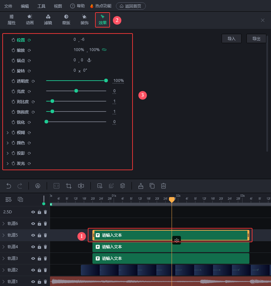Viewport: 271px width, 286px height.
Task: Click the 返回首页 button
Action: pos(131,6)
